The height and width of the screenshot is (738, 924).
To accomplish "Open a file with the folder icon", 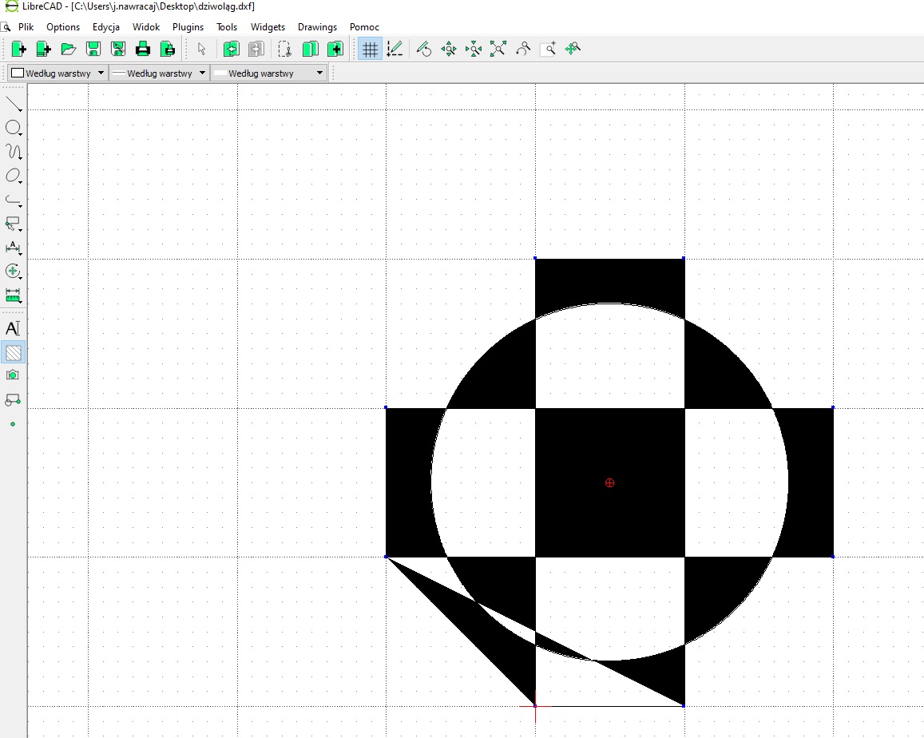I will (69, 49).
